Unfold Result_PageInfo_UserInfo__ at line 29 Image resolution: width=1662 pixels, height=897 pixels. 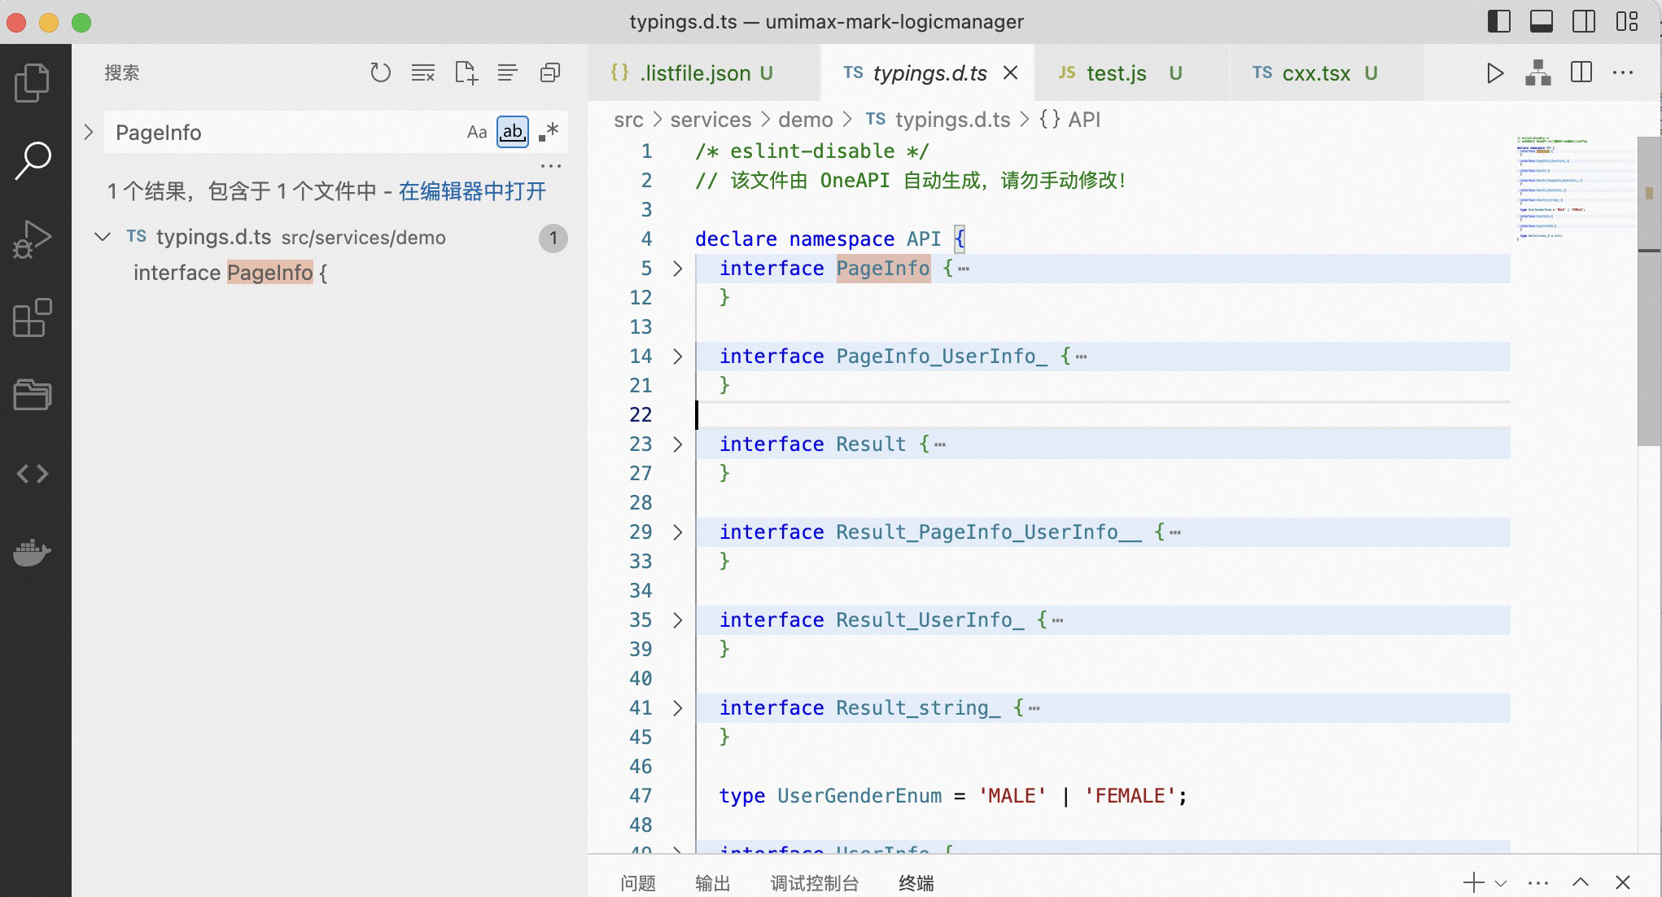(x=677, y=532)
